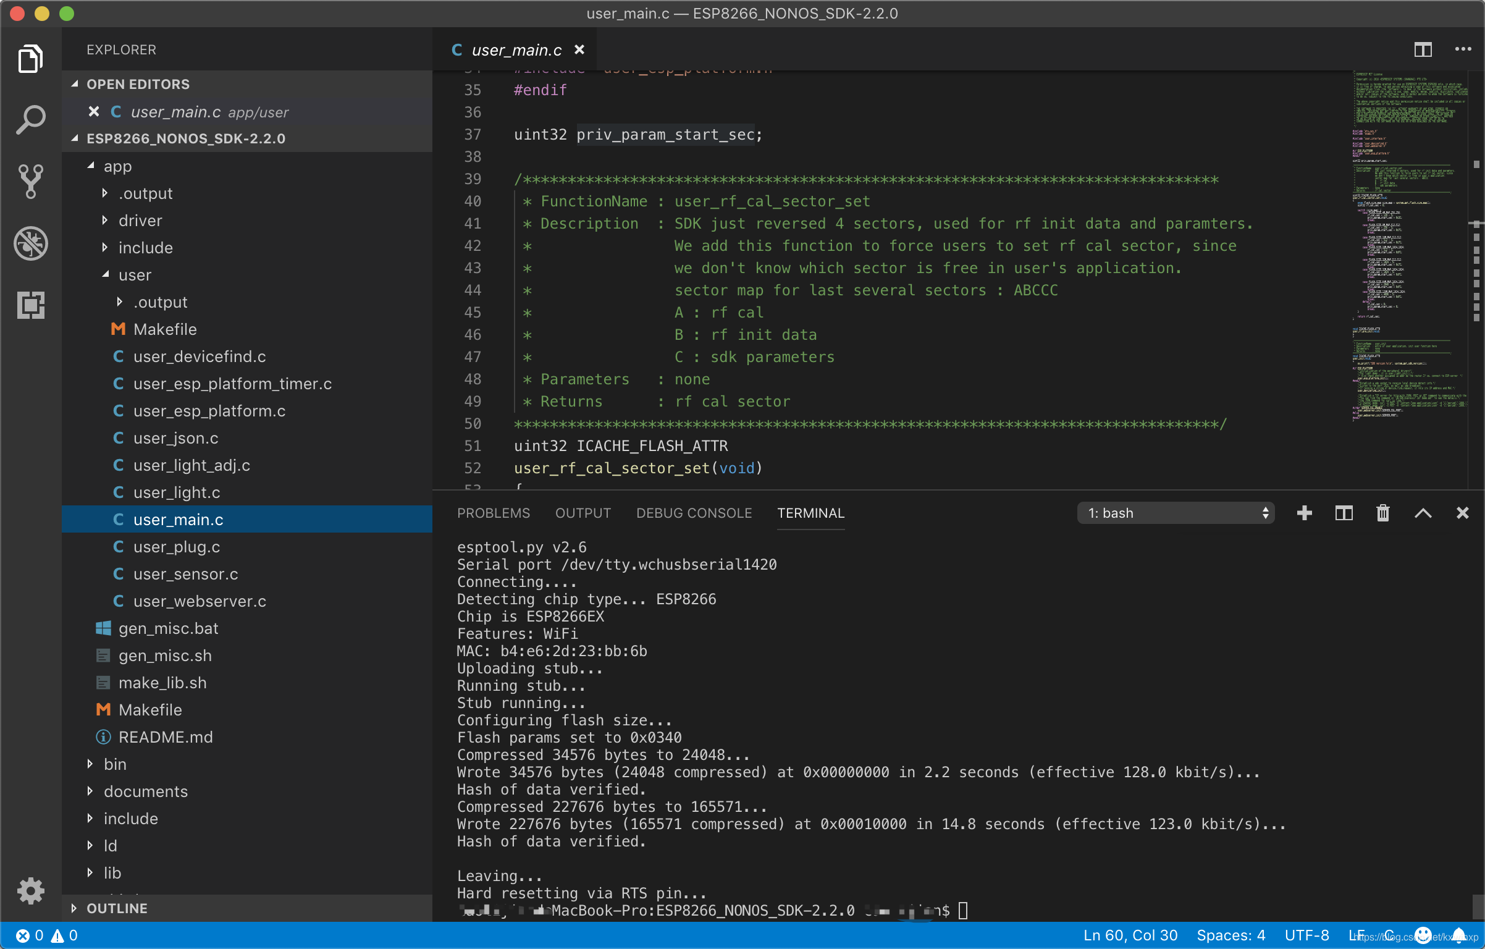This screenshot has width=1485, height=949.
Task: Open the Extensions view icon
Action: tap(30, 305)
